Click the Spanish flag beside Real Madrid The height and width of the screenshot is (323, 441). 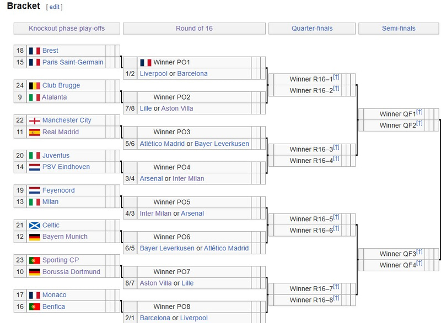tap(34, 132)
